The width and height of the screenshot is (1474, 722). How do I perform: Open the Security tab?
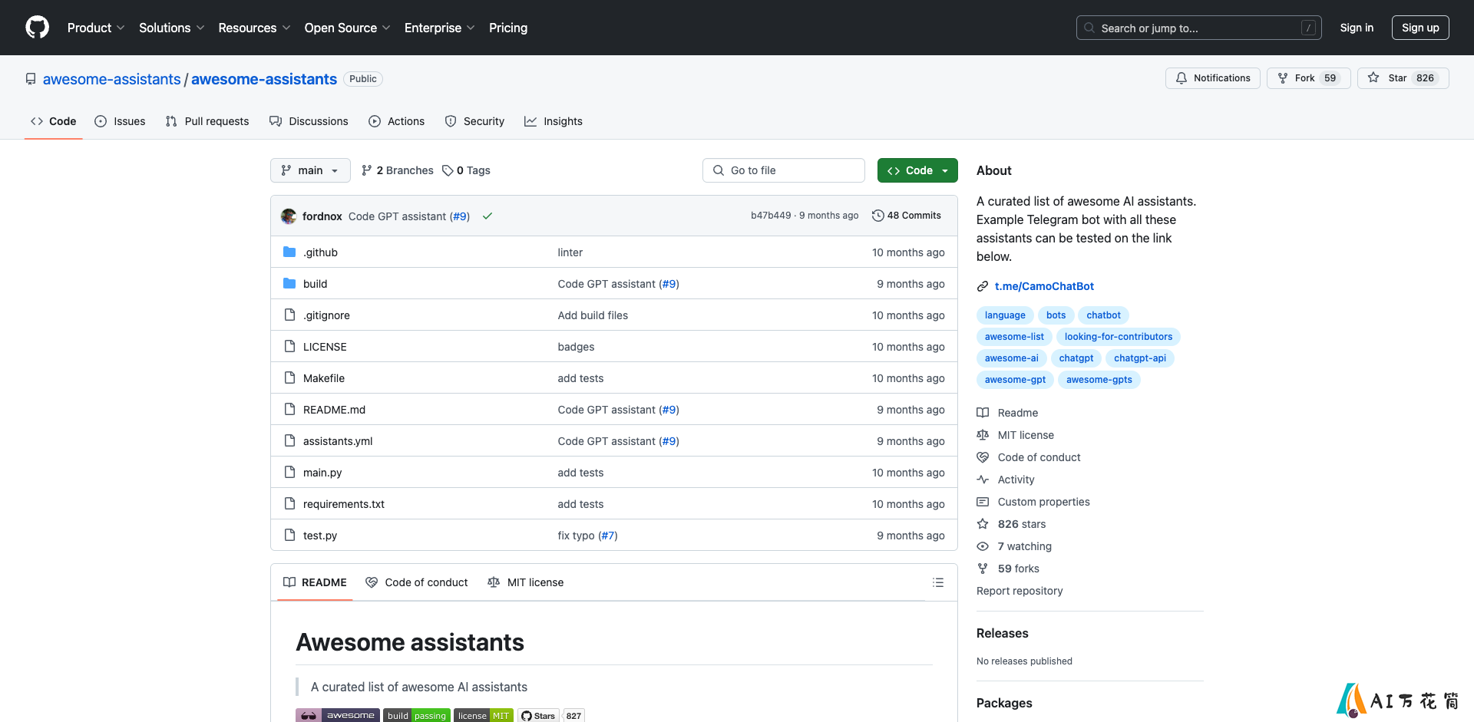point(474,121)
